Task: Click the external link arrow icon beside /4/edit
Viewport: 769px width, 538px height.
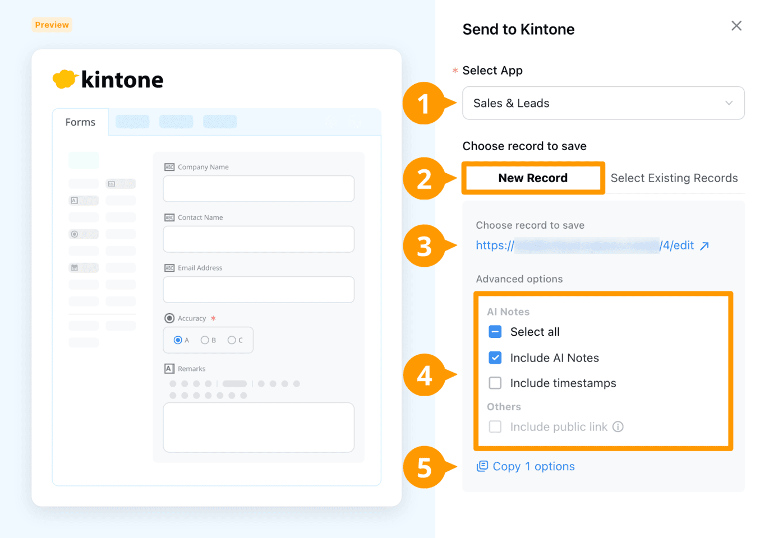Action: point(704,245)
